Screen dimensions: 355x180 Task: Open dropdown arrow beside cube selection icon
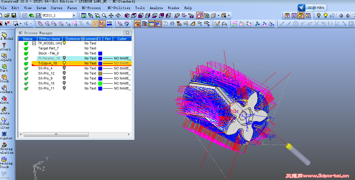[x=229, y=16]
